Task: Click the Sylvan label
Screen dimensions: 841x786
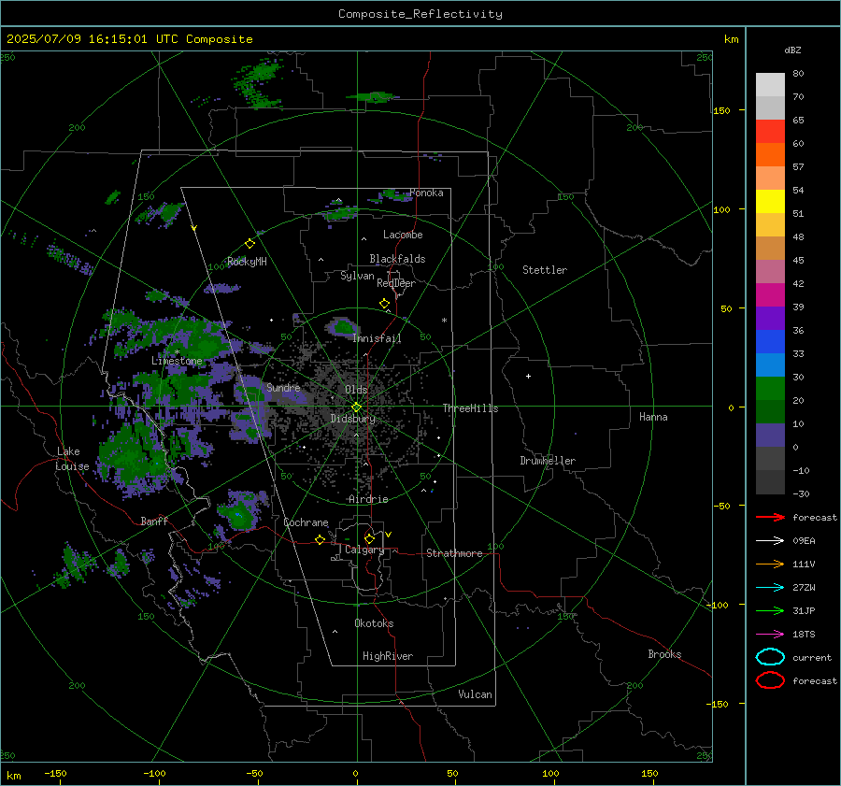Action: (357, 275)
